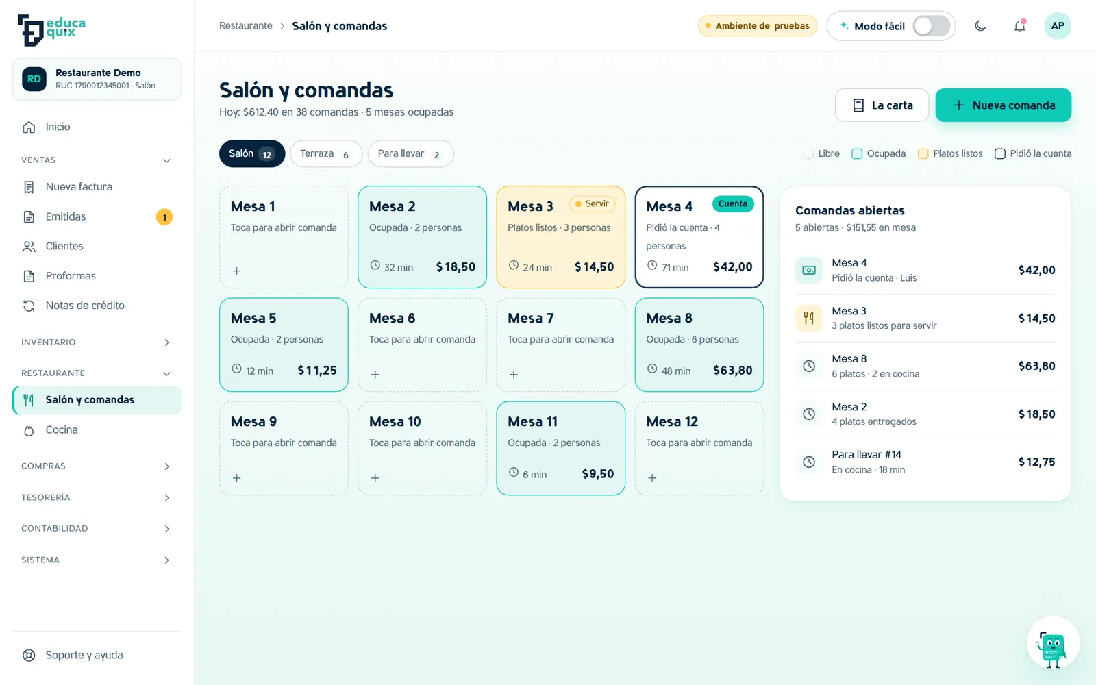
Task: Switch to the Para llevar tab
Action: (410, 154)
